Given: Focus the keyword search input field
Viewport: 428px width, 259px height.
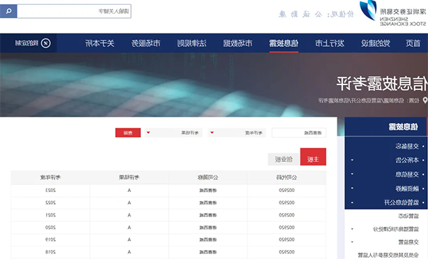Looking at the screenshot, I should [74, 11].
